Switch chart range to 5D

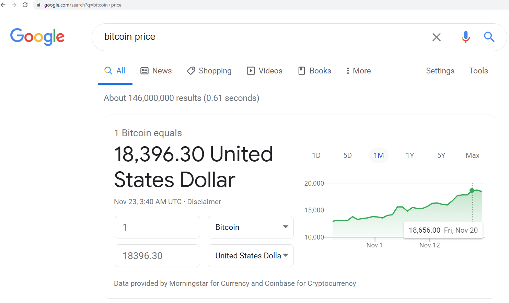point(347,155)
